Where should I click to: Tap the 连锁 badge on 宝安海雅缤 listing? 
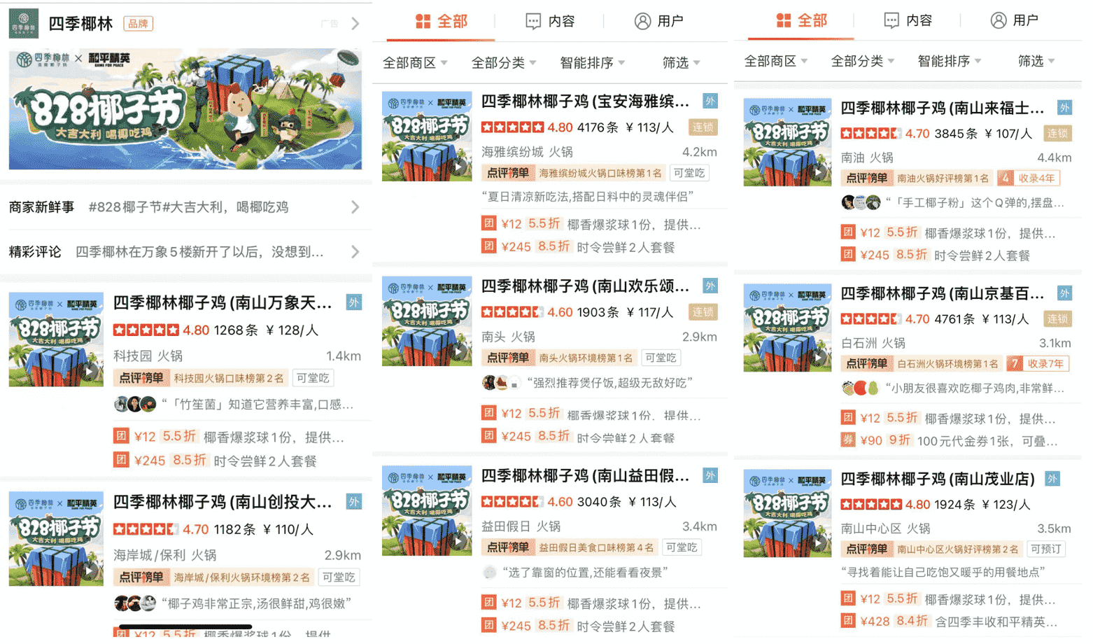coord(703,127)
